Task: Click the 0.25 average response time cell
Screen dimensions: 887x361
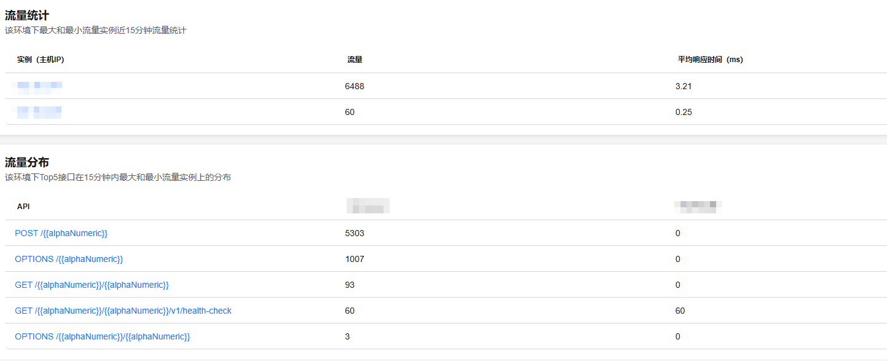Action: click(x=684, y=113)
